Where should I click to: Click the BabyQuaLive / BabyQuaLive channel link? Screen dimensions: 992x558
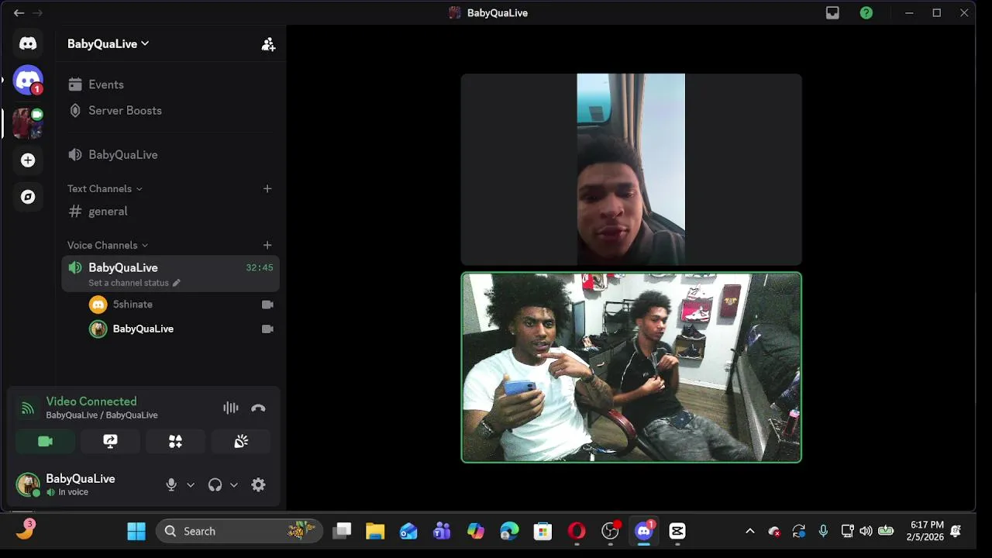tap(102, 415)
